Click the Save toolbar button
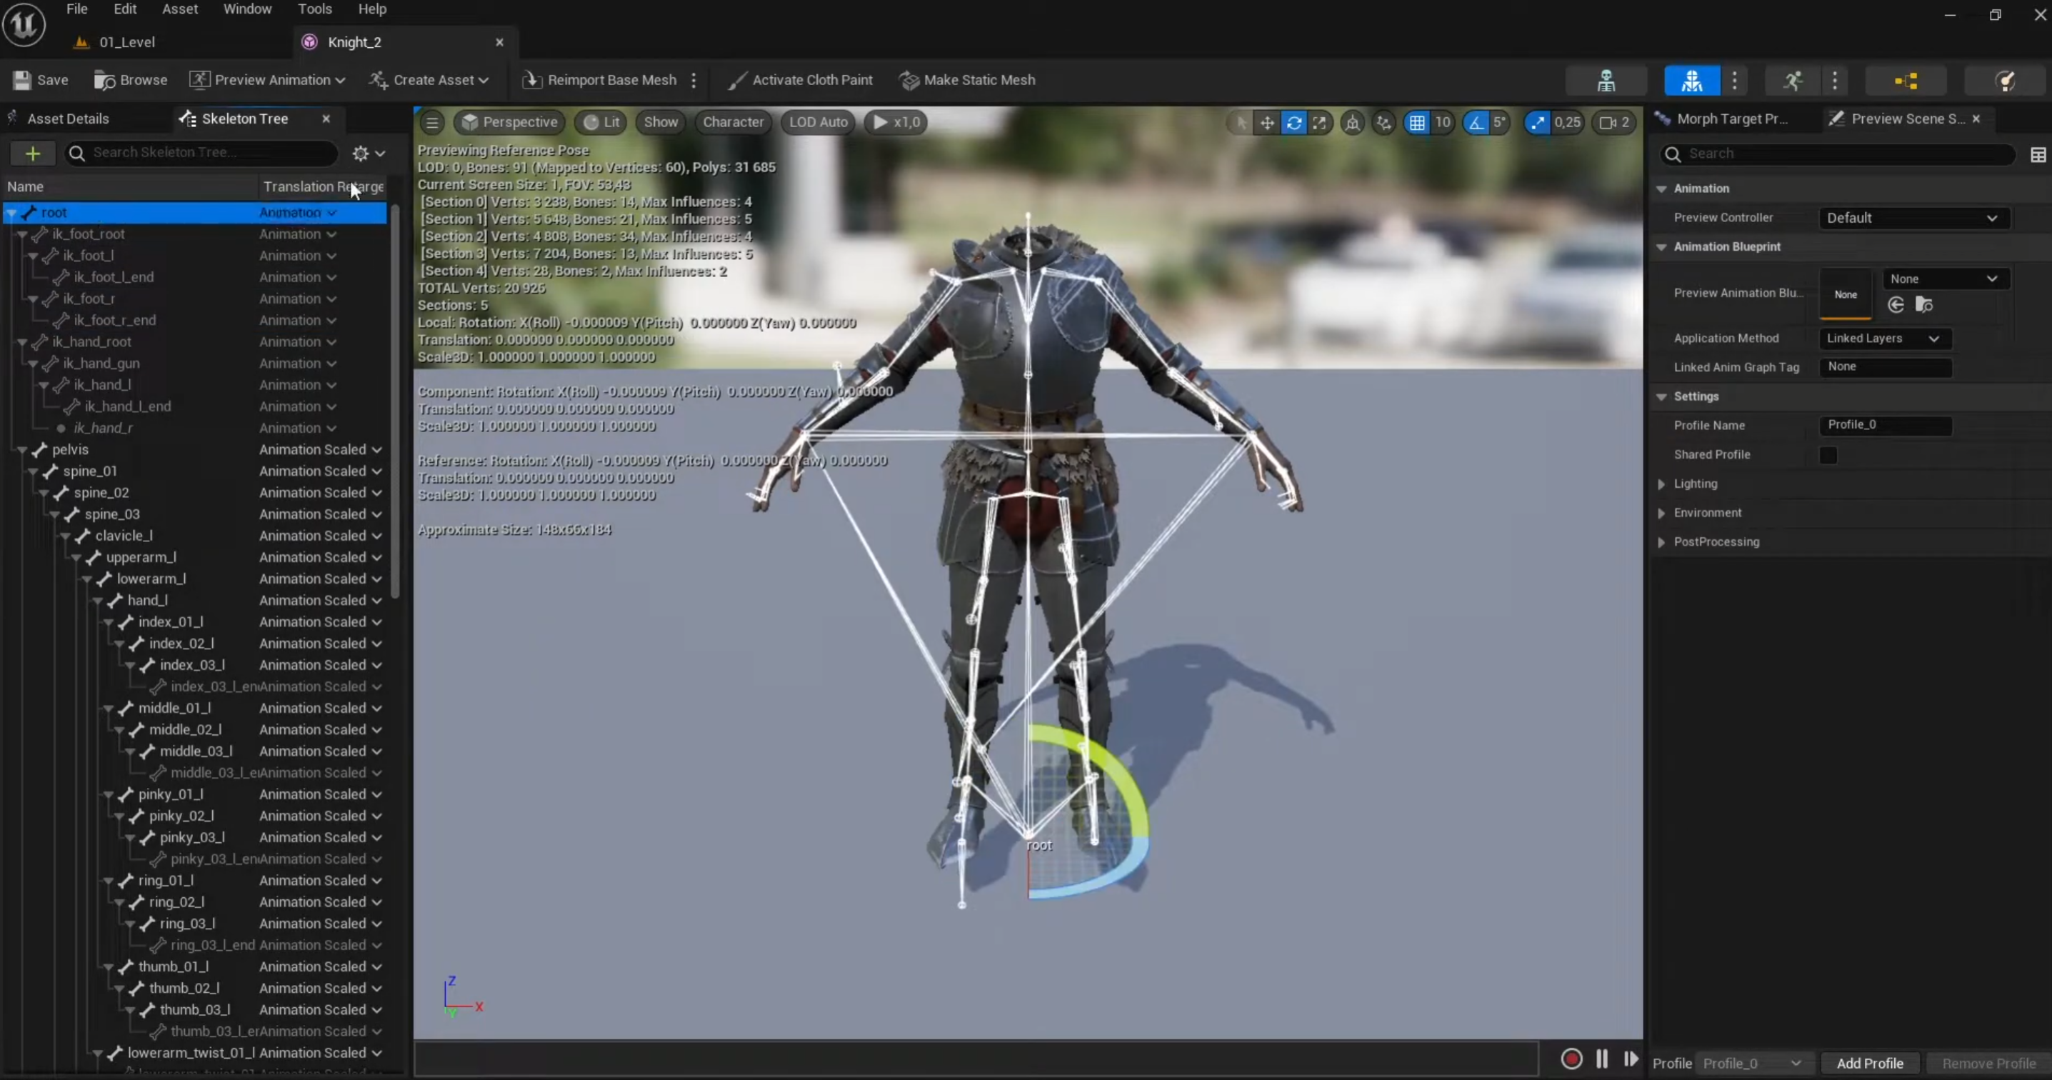Viewport: 2052px width, 1080px height. [41, 80]
